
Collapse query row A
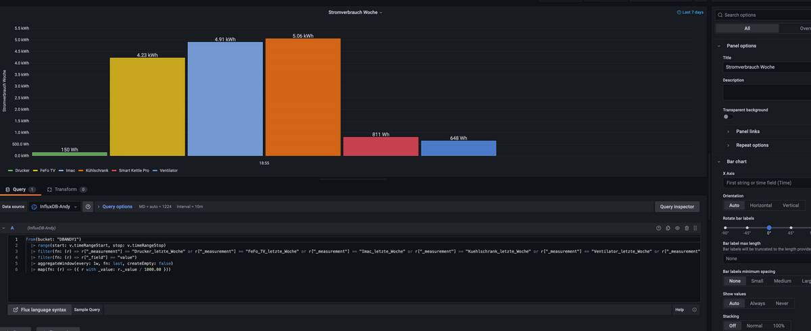[x=4, y=228]
